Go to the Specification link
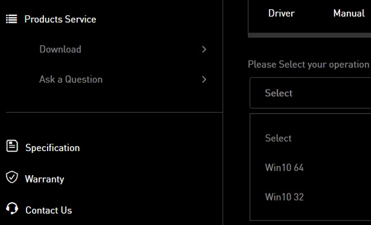This screenshot has height=225, width=371. click(x=53, y=148)
